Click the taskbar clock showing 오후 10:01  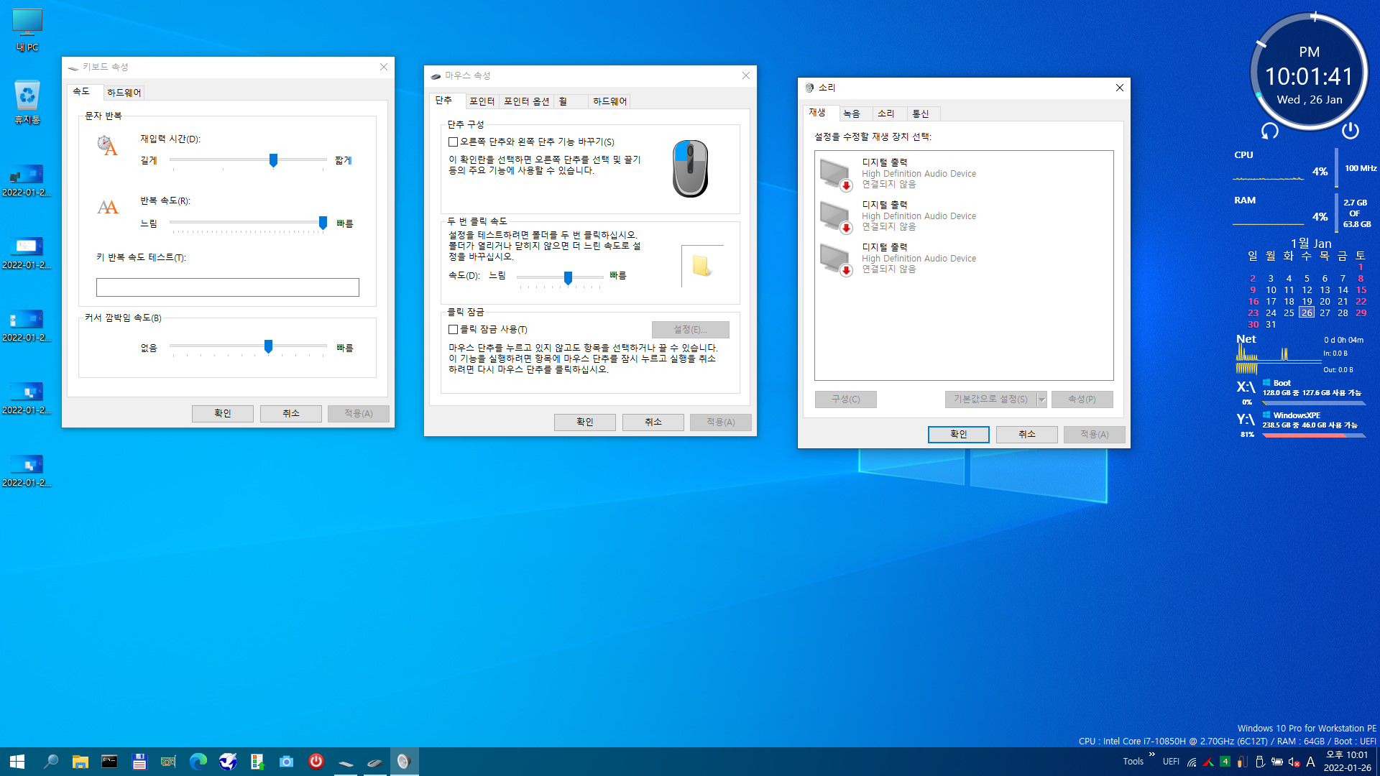click(x=1347, y=762)
